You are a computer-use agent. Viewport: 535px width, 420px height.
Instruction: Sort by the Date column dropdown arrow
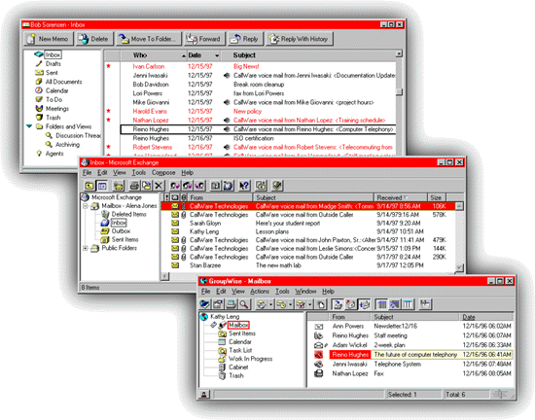217,55
